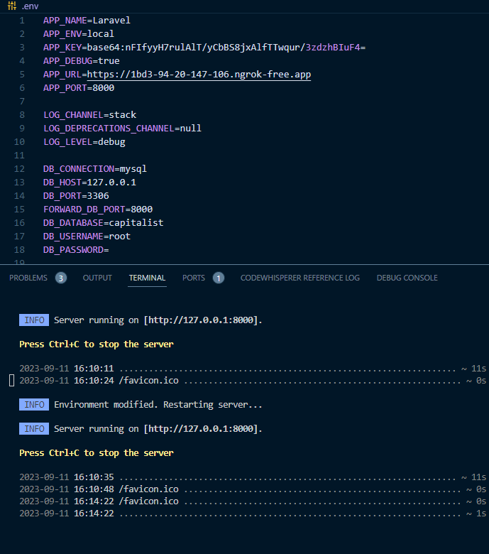The width and height of the screenshot is (489, 554).
Task: Click DB_HOST=127.0.0.1 line
Action: (x=89, y=183)
